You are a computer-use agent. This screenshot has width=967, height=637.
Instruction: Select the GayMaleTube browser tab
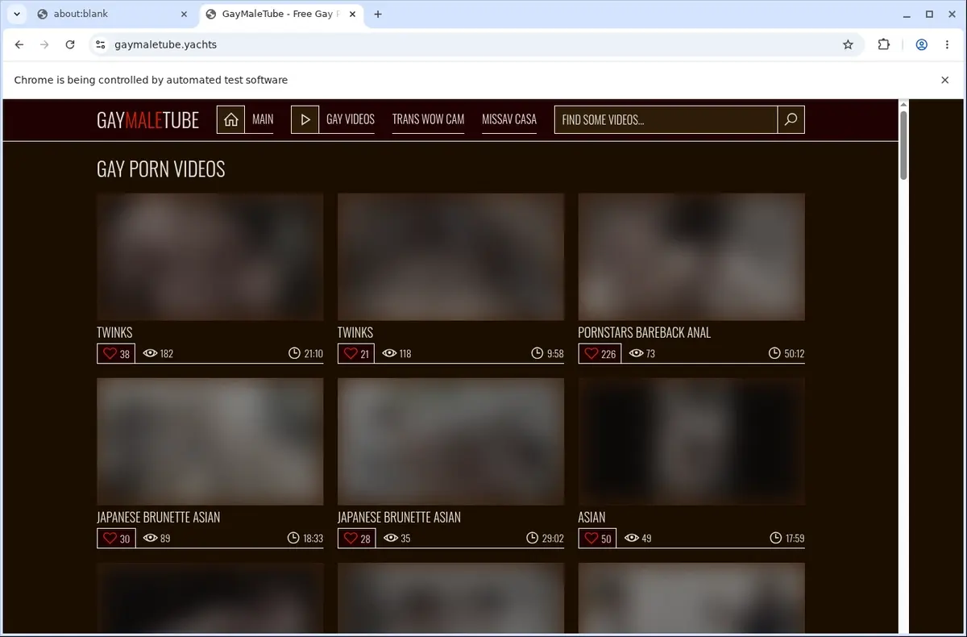pyautogui.click(x=281, y=14)
